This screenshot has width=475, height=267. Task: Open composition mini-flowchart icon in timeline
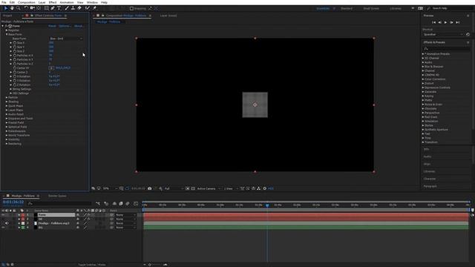coord(98,204)
